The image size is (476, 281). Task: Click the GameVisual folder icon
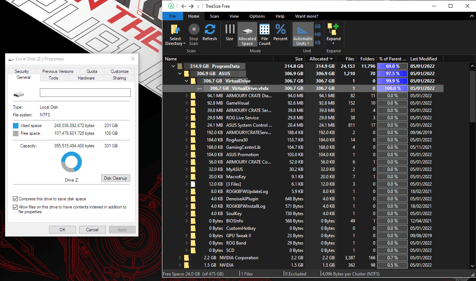(x=193, y=103)
